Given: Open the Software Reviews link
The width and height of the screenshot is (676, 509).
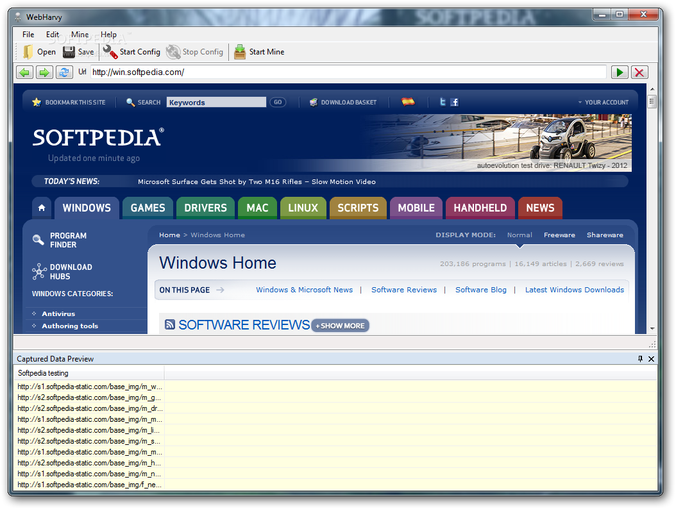Looking at the screenshot, I should [404, 290].
